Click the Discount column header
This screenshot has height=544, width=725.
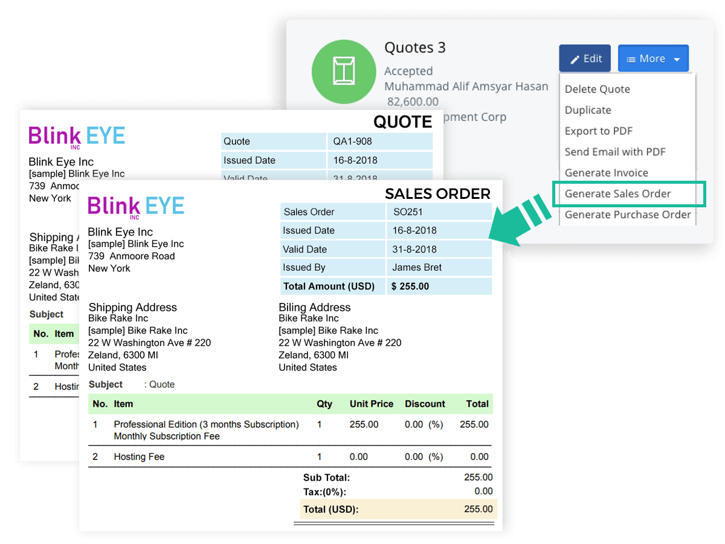[x=425, y=404]
